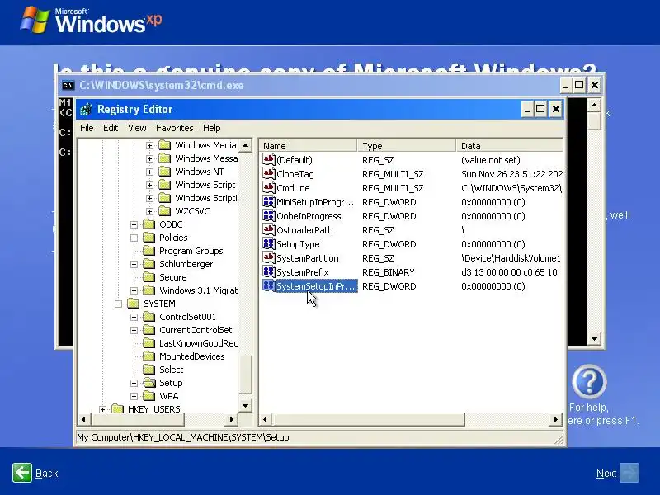Open the Help menu

pos(212,128)
